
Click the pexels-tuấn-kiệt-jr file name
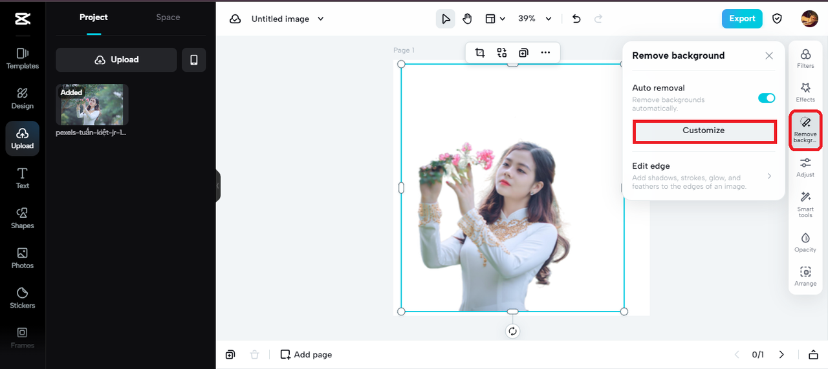pyautogui.click(x=91, y=132)
